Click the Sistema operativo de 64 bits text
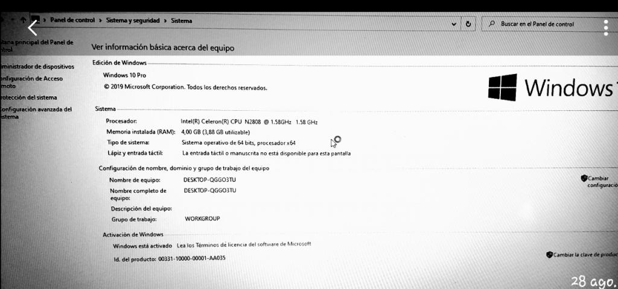Viewport: 618px width, 289px height. [238, 143]
